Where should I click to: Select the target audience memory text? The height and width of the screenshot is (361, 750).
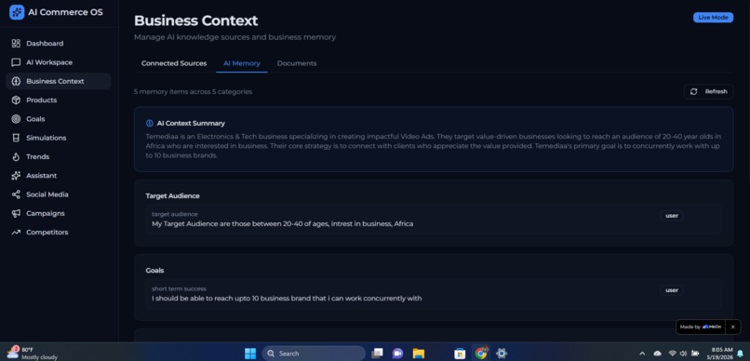[x=283, y=224]
